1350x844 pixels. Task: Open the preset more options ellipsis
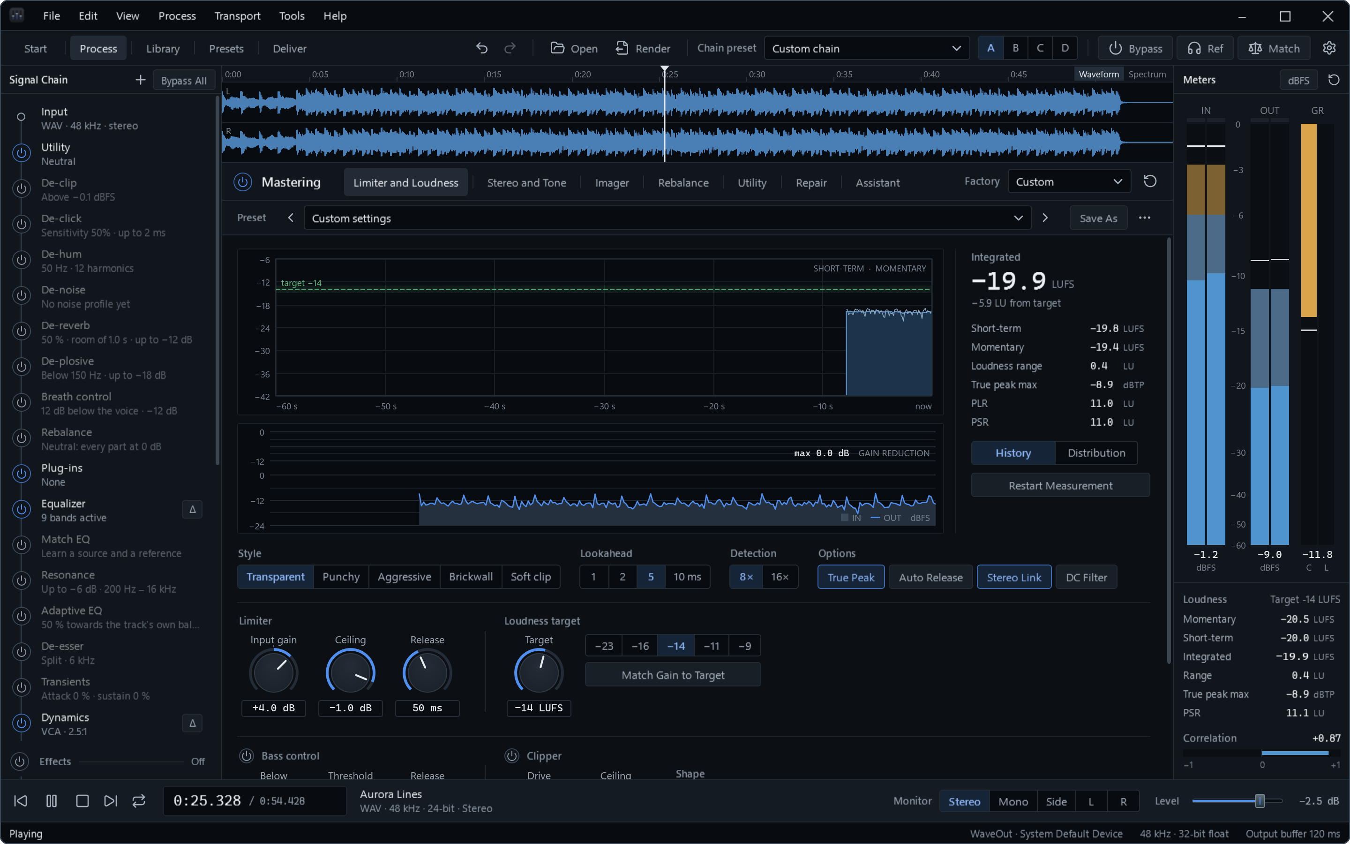coord(1144,218)
